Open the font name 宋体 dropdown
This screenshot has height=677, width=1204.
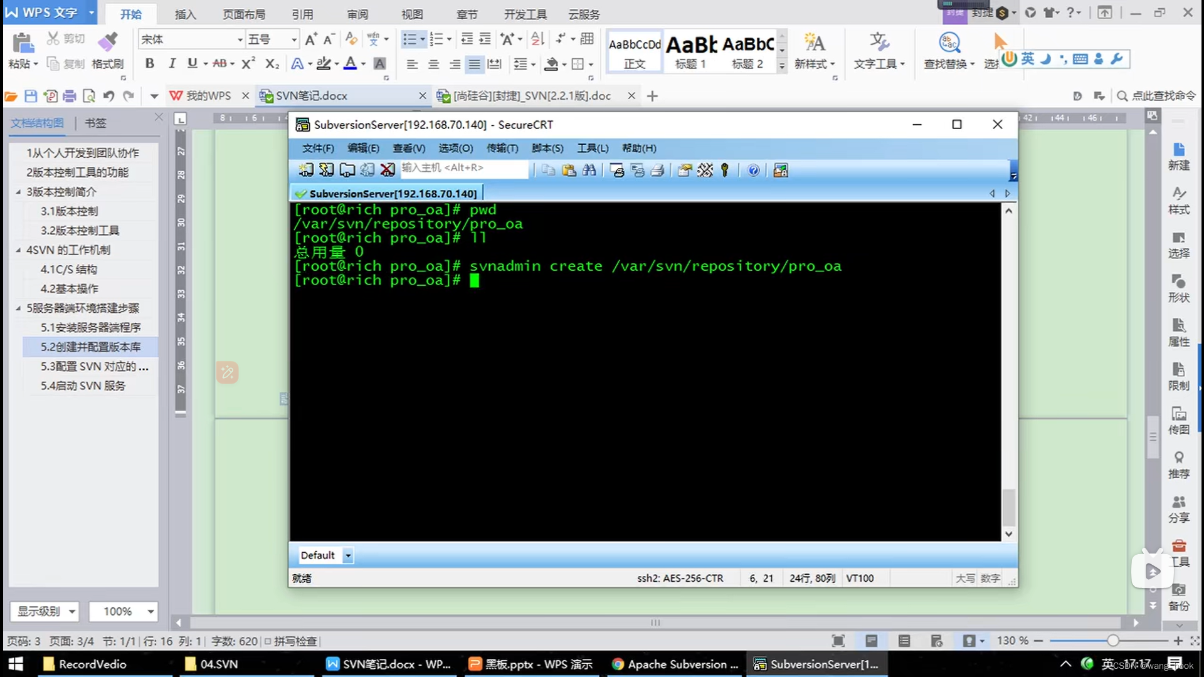click(240, 39)
